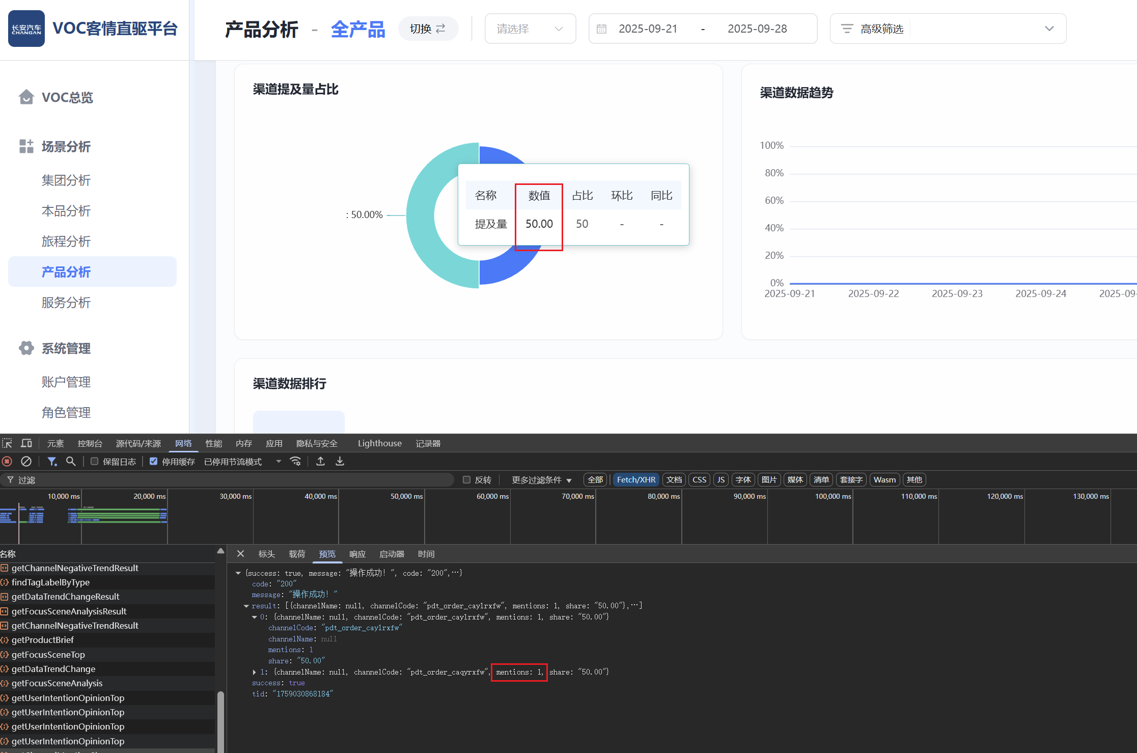Viewport: 1137px width, 753px height.
Task: Enable the 保留日志 checkbox
Action: point(94,462)
